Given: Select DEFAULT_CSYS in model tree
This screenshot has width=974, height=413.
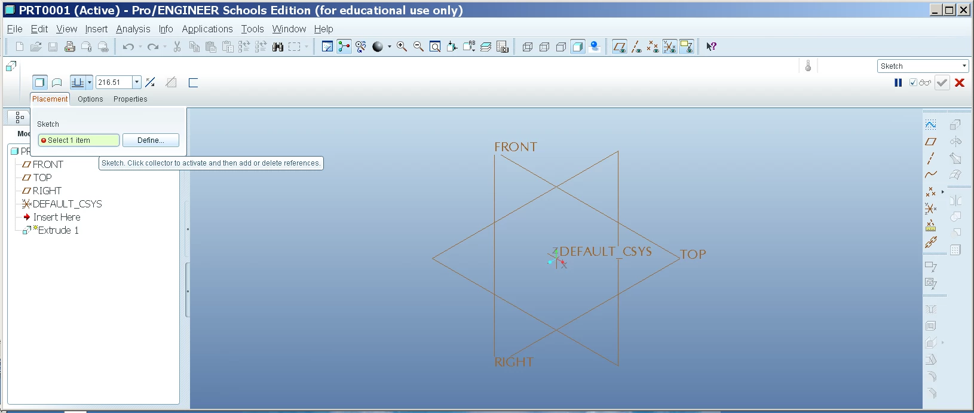Looking at the screenshot, I should pos(67,204).
